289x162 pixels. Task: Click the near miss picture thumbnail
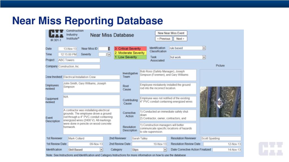pos(220,102)
